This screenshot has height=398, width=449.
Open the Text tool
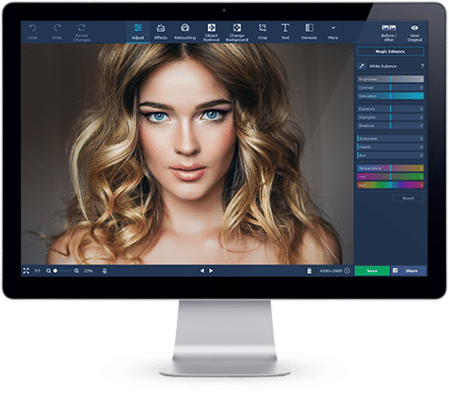point(285,32)
